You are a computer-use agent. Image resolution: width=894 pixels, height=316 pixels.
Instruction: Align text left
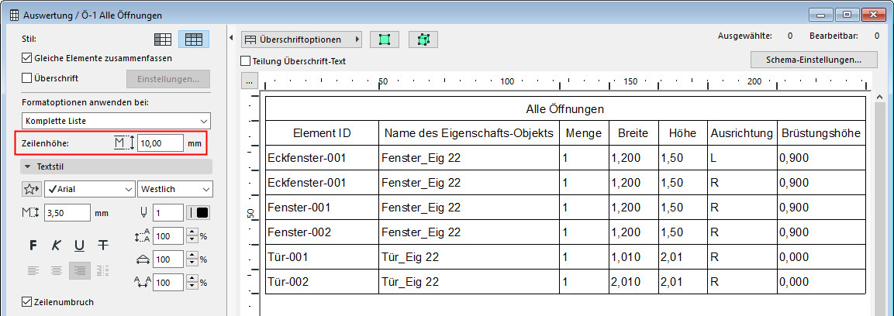click(x=33, y=271)
